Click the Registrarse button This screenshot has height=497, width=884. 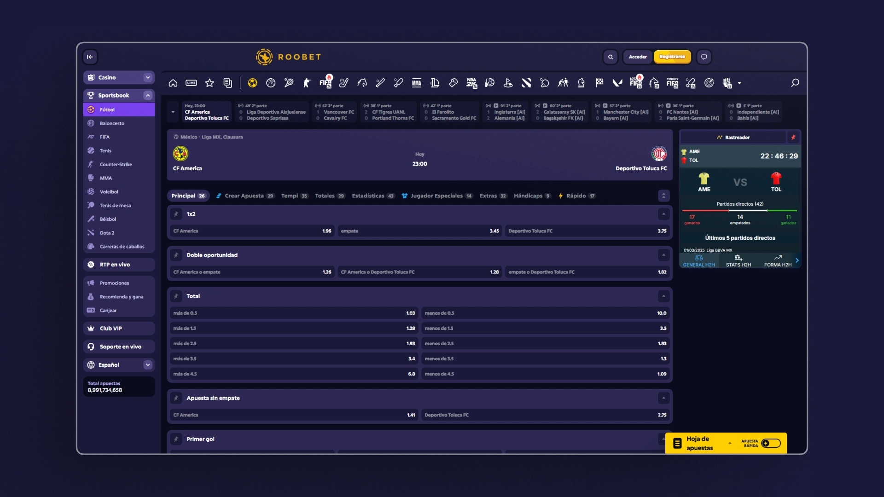coord(672,57)
